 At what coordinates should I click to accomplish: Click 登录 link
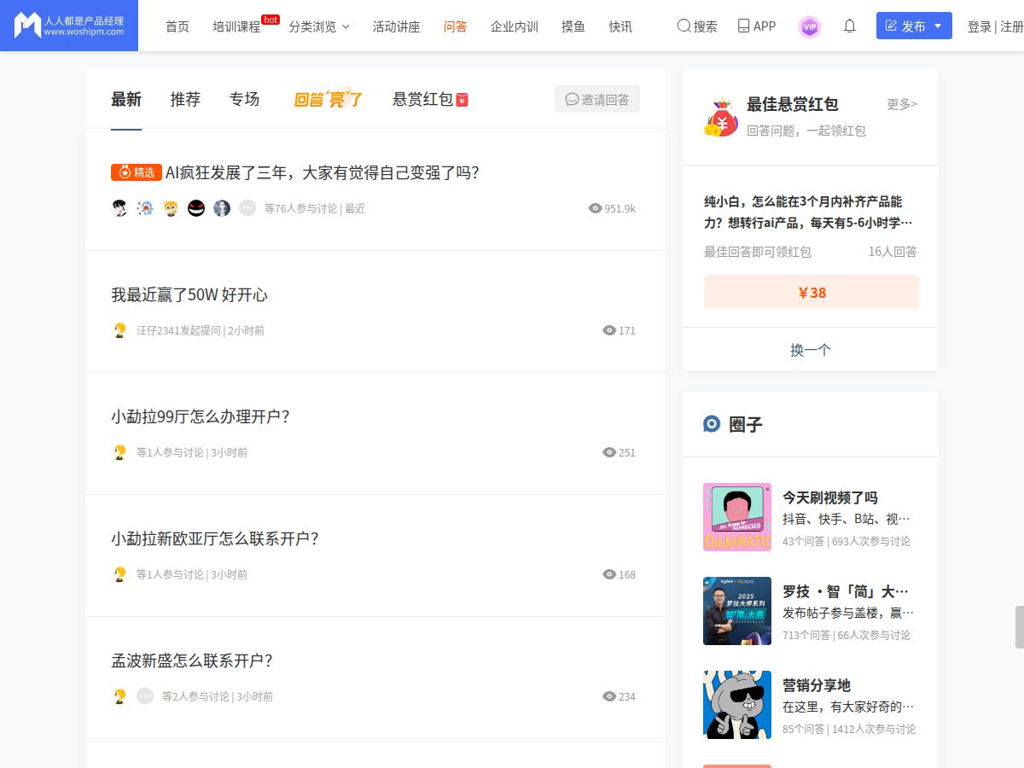point(980,26)
